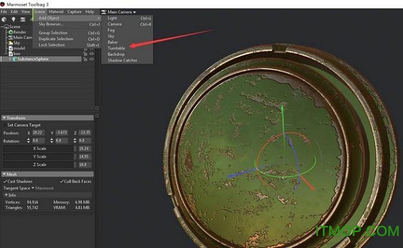Screen dimensions: 403x248
Task: Click the add camera toolbar icon
Action: (23, 19)
